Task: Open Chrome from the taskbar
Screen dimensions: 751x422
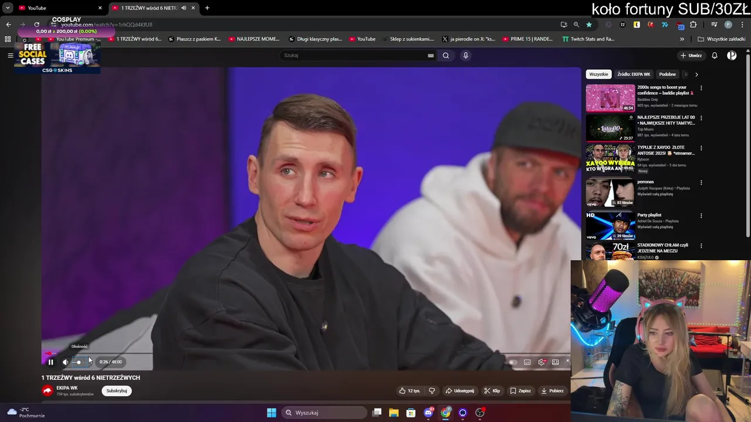Action: click(446, 413)
